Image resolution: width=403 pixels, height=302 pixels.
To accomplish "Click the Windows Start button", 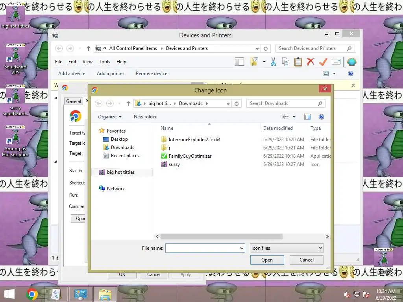I will [9, 294].
